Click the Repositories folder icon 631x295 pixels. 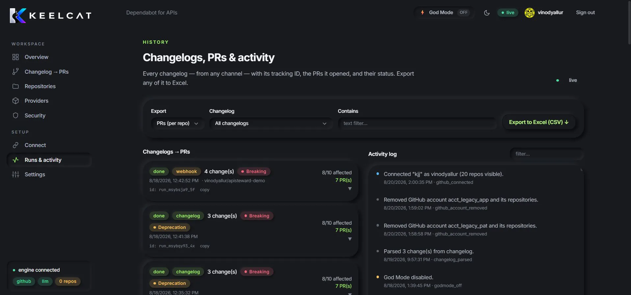point(15,86)
